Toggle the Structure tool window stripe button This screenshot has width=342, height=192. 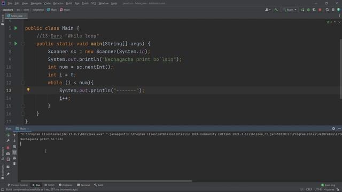[x=2, y=153]
